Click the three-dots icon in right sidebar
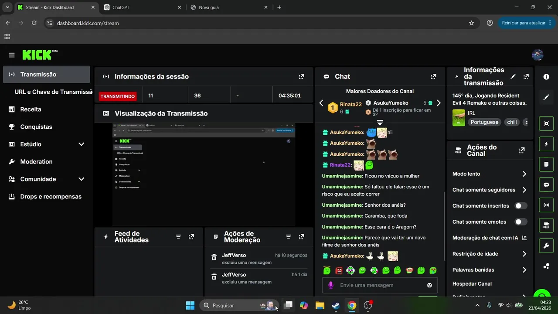 point(546,266)
